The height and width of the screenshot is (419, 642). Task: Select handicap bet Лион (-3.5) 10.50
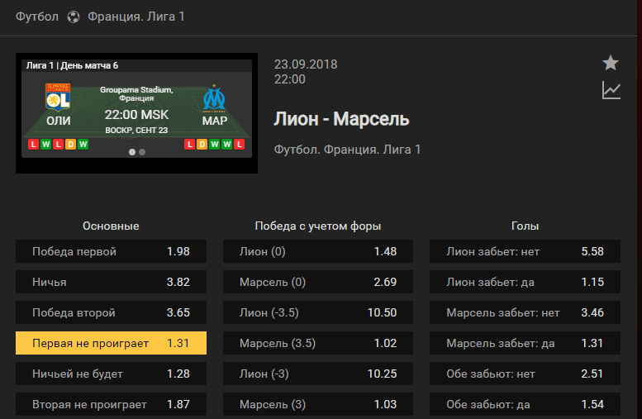tap(318, 312)
